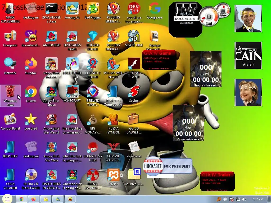Click the GTA:IV Trailer countdown gadget
The height and width of the screenshot is (203, 271).
218,181
